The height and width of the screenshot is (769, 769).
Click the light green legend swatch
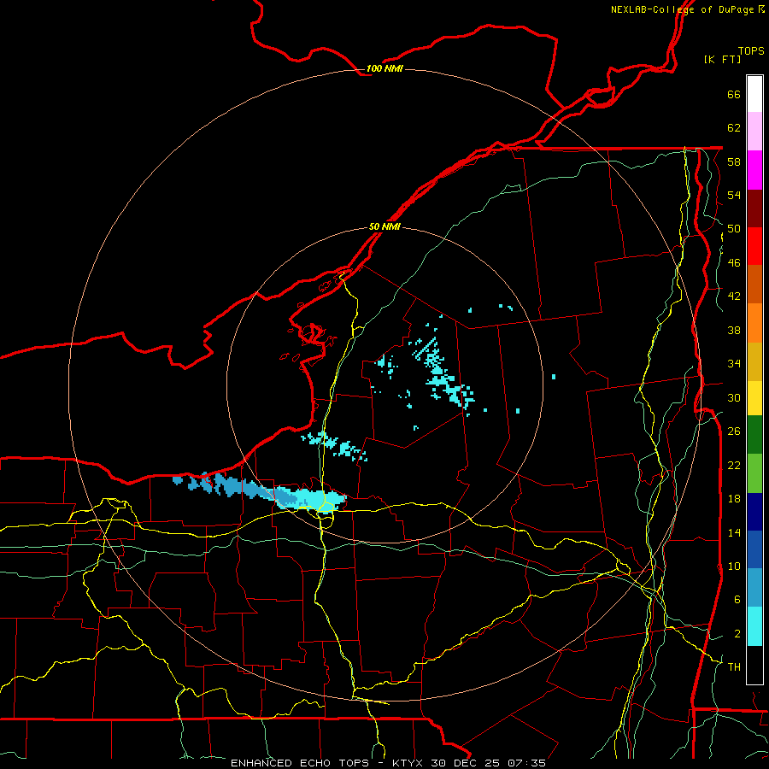(x=754, y=473)
